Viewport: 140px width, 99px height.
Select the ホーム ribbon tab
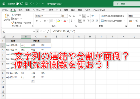[13, 10]
